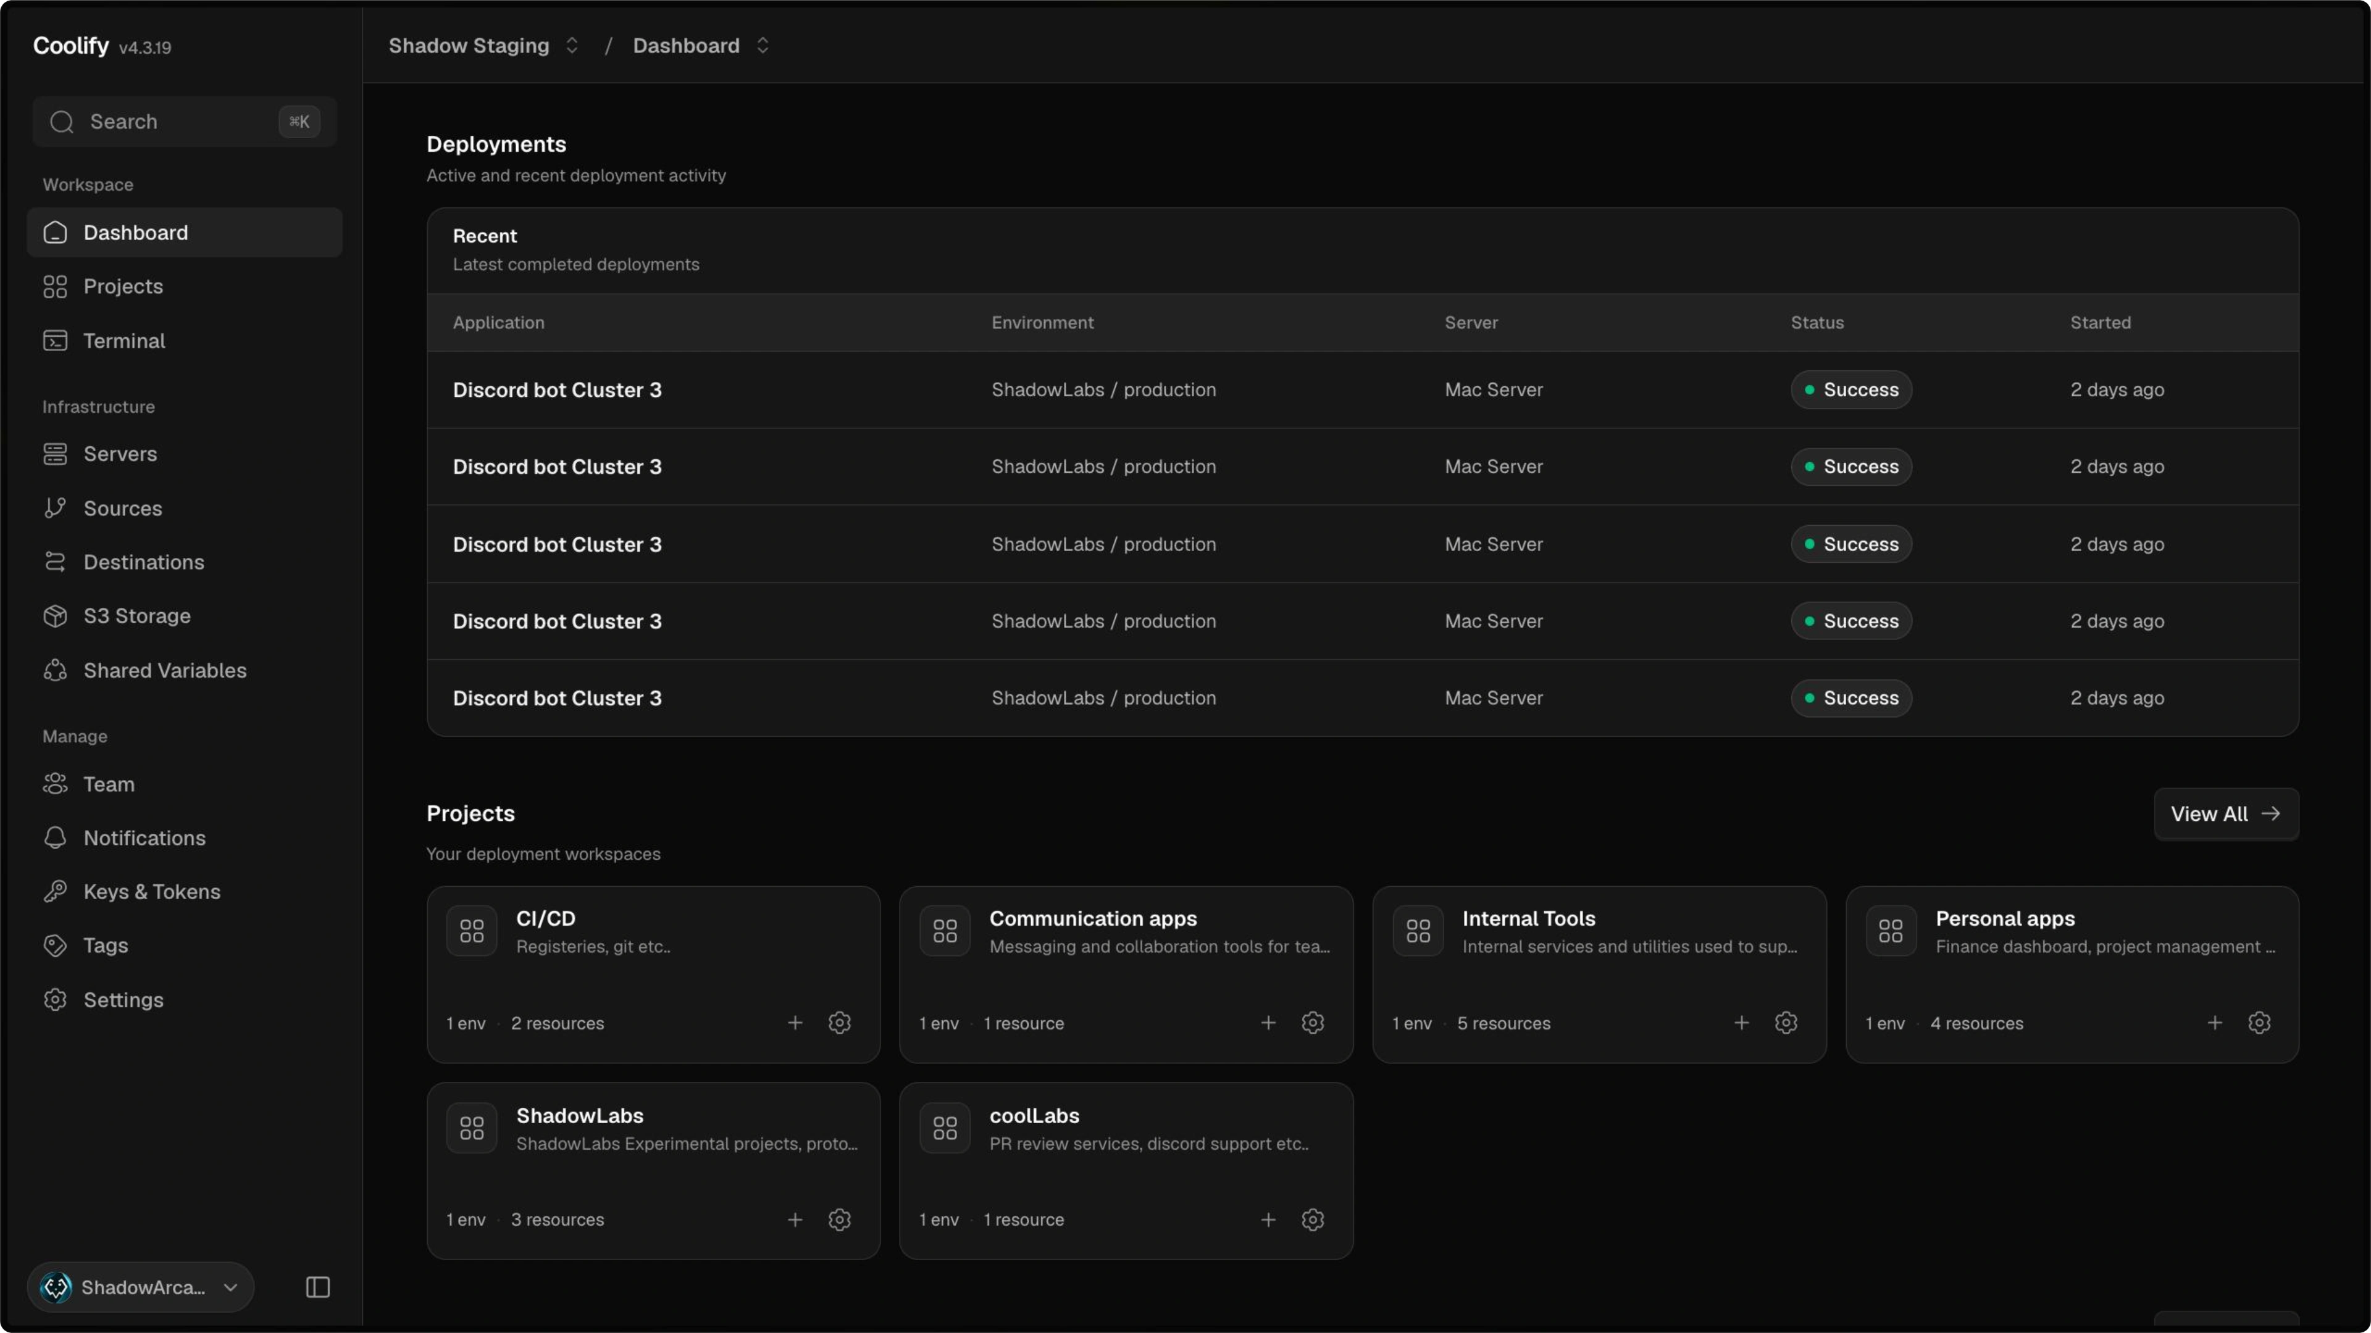Screen dimensions: 2371x1333
Task: Open the Team management page
Action: tap(184, 784)
